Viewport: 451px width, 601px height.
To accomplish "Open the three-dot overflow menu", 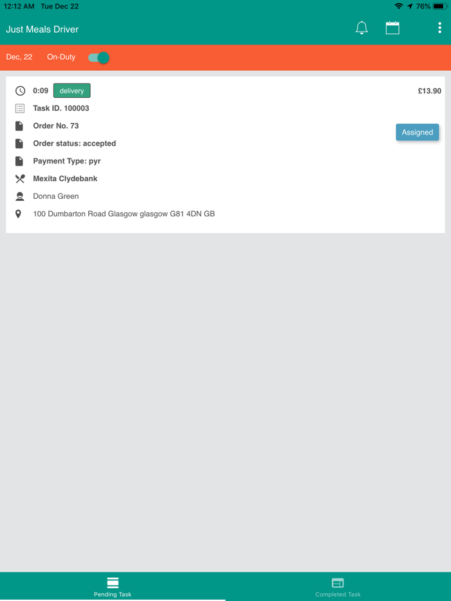I will (439, 28).
